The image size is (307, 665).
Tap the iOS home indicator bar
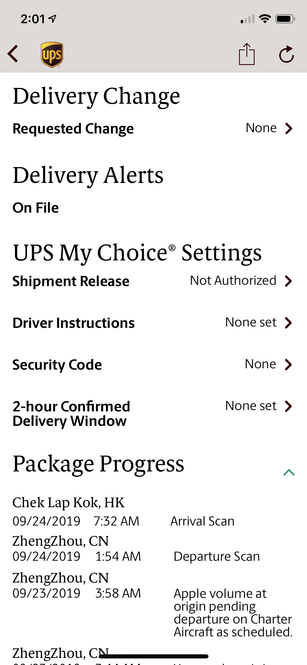point(154,656)
